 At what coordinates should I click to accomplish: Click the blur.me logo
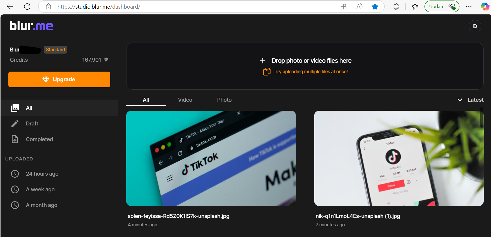(31, 26)
